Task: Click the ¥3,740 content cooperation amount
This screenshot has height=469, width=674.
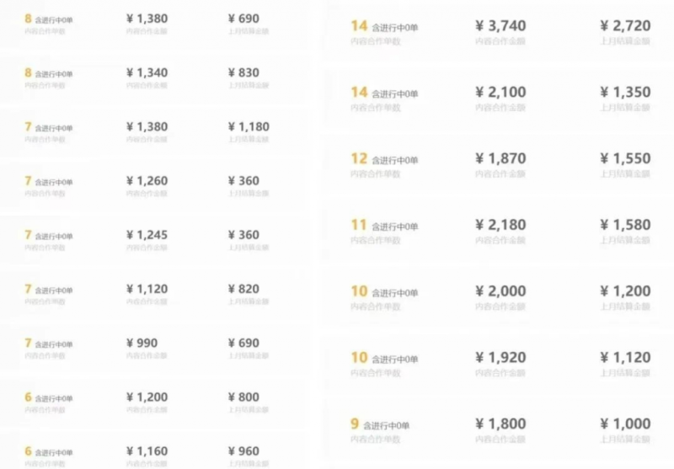Action: pyautogui.click(x=500, y=26)
